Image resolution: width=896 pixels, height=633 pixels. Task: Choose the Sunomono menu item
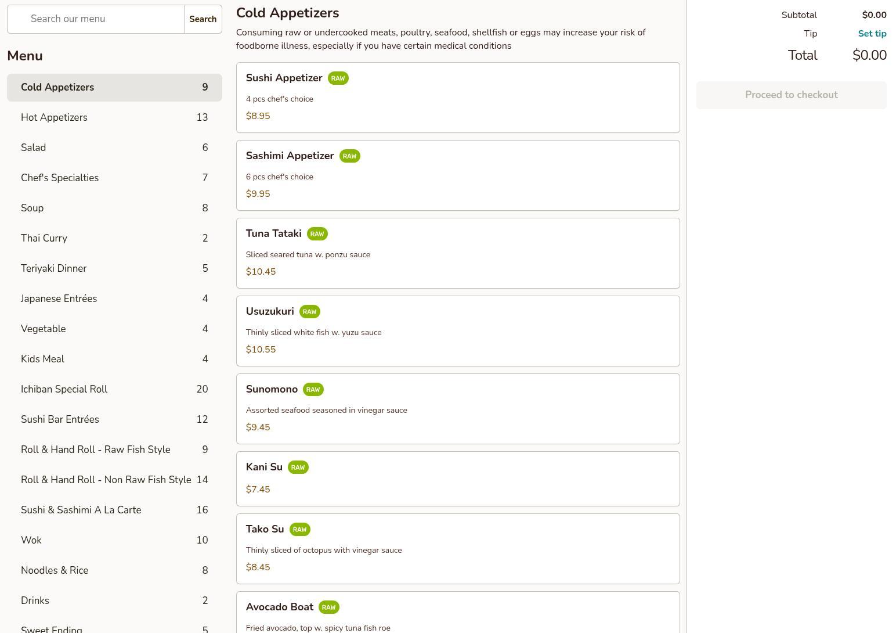(x=457, y=409)
